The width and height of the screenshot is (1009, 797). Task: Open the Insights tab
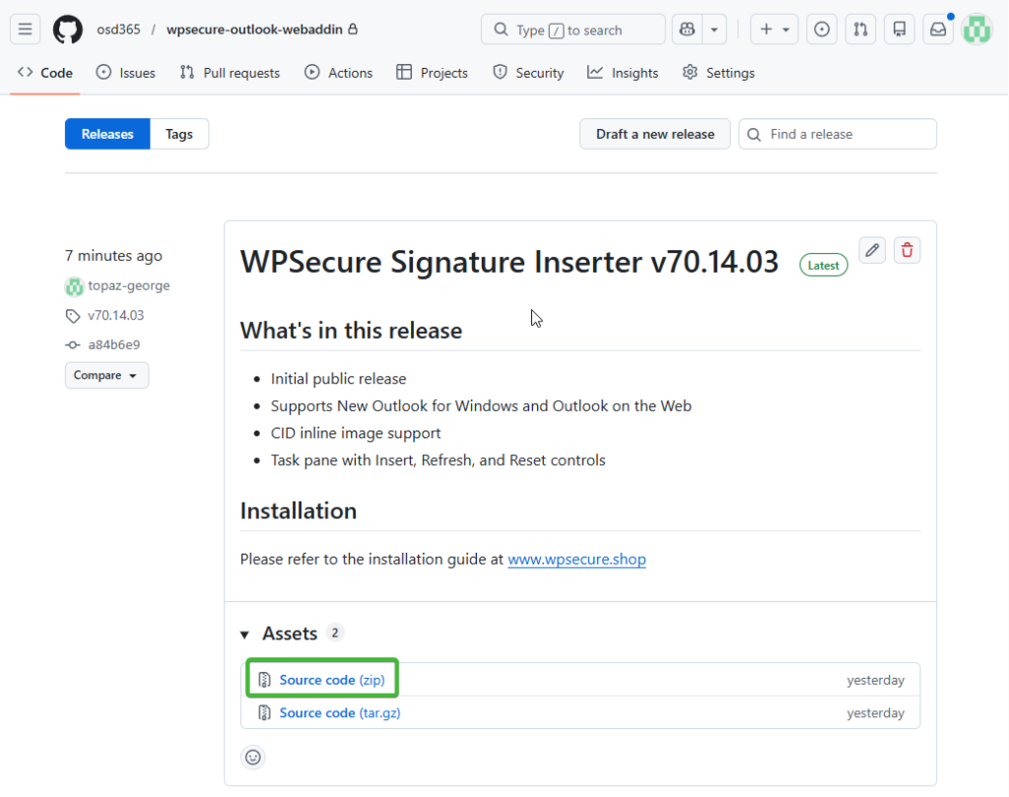coord(623,73)
